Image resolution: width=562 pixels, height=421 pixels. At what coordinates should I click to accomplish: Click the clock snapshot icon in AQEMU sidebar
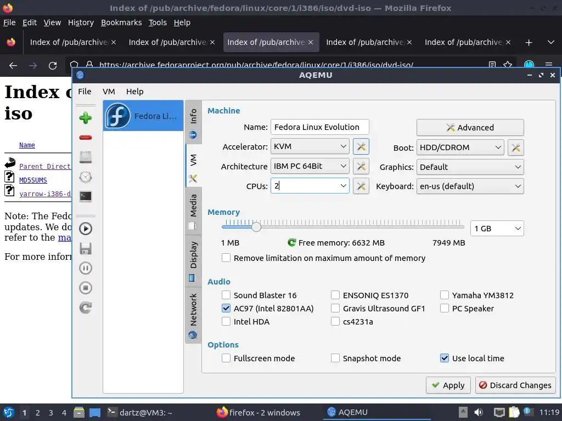point(85,177)
